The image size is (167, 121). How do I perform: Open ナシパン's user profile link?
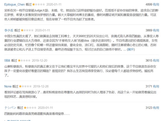pyautogui.click(x=10, y=108)
